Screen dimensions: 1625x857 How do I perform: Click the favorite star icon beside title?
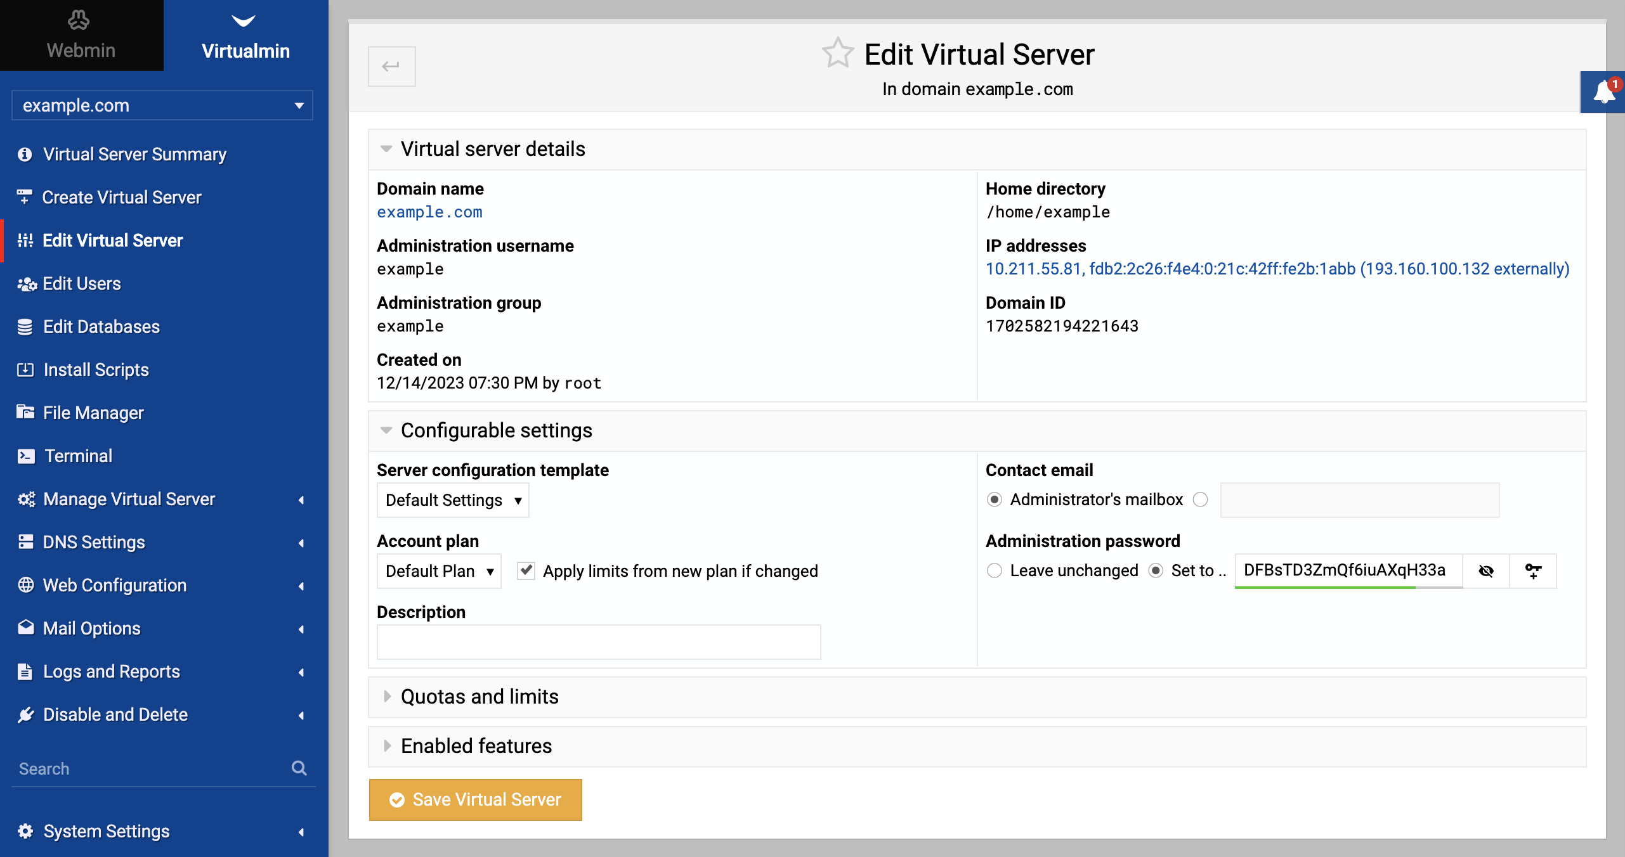click(838, 52)
